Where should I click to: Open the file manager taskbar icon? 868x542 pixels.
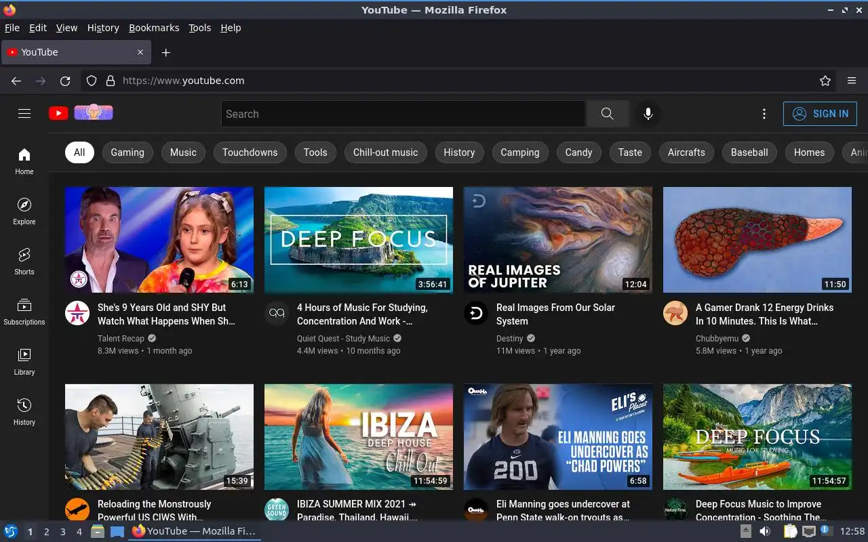98,532
